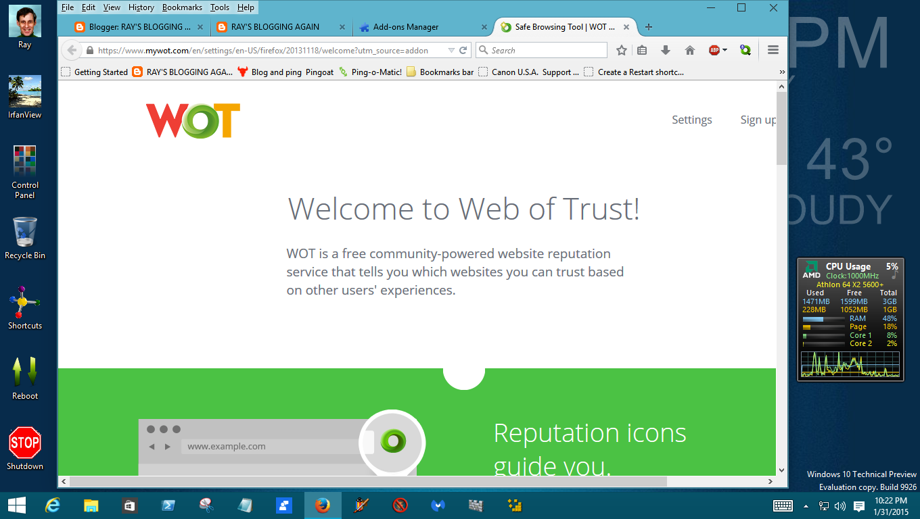Click the vertical page scrollbar thumb

(782, 129)
